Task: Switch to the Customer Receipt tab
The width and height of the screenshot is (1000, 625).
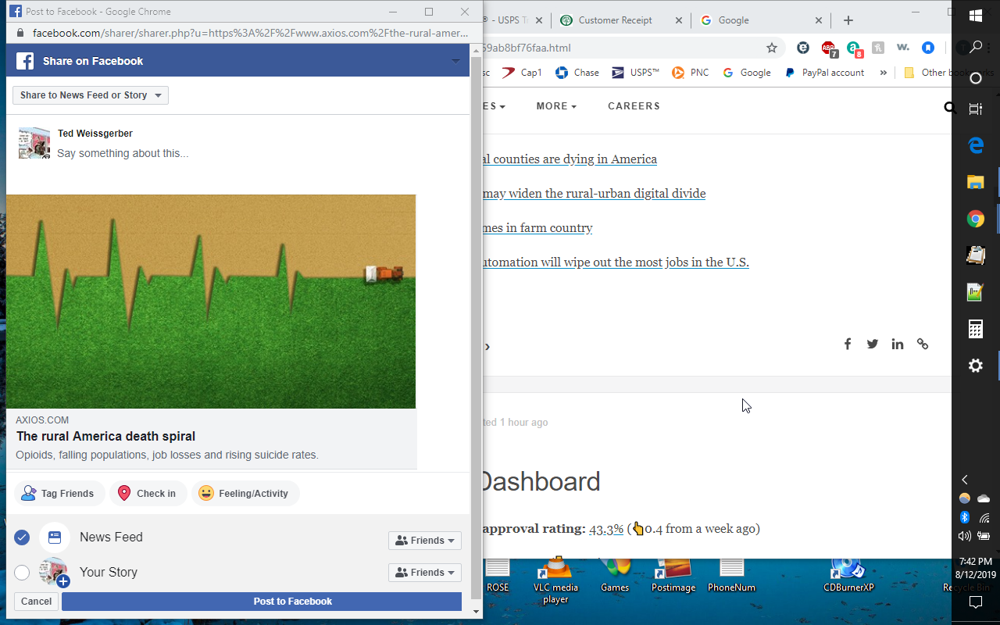Action: click(x=622, y=20)
